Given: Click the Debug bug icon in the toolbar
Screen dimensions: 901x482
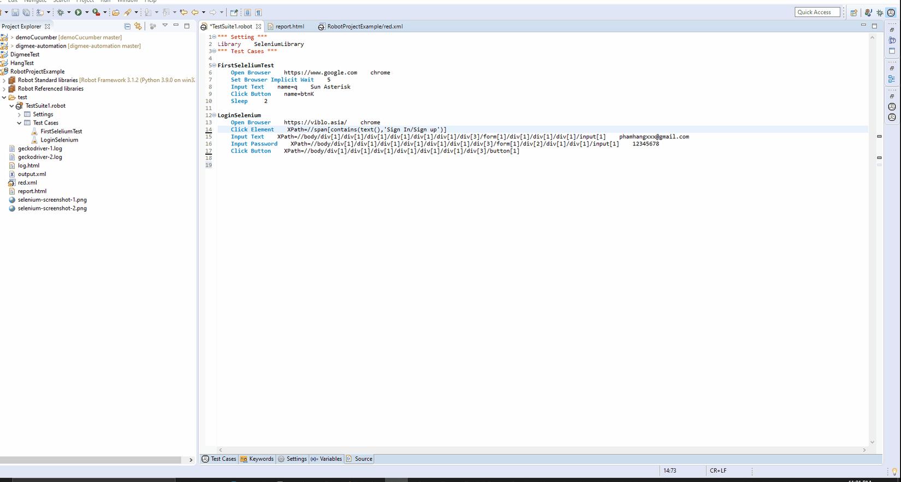Looking at the screenshot, I should coord(61,12).
